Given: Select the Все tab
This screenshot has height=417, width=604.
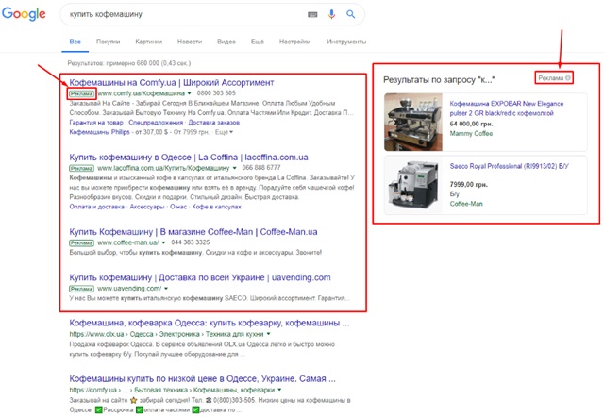Looking at the screenshot, I should 75,42.
